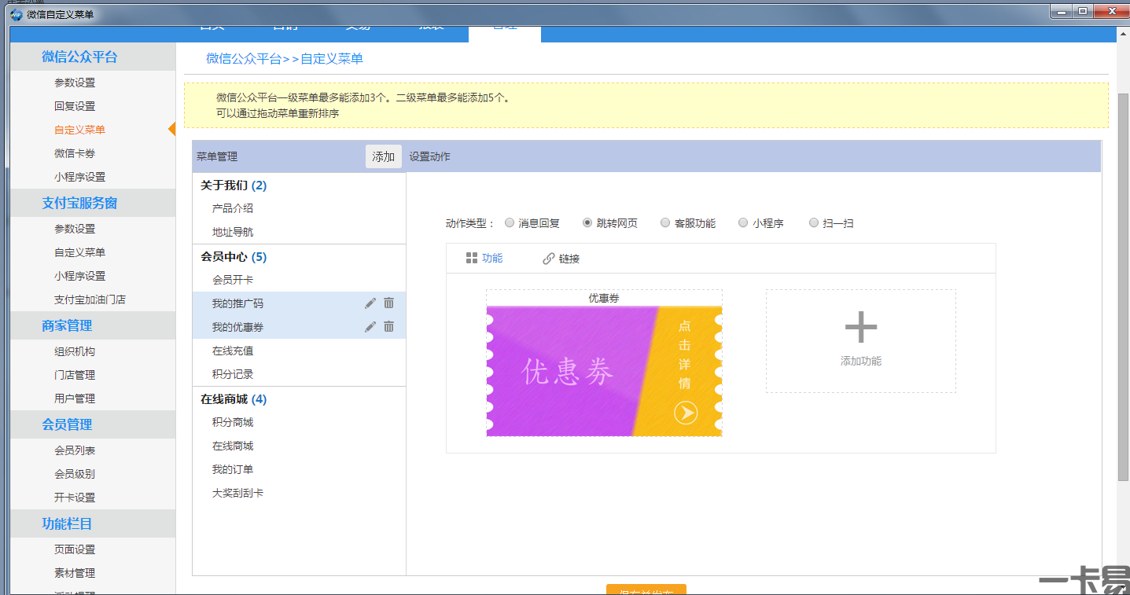This screenshot has width=1130, height=595.
Task: Select the 我的订单 submenu item
Action: pyautogui.click(x=233, y=469)
